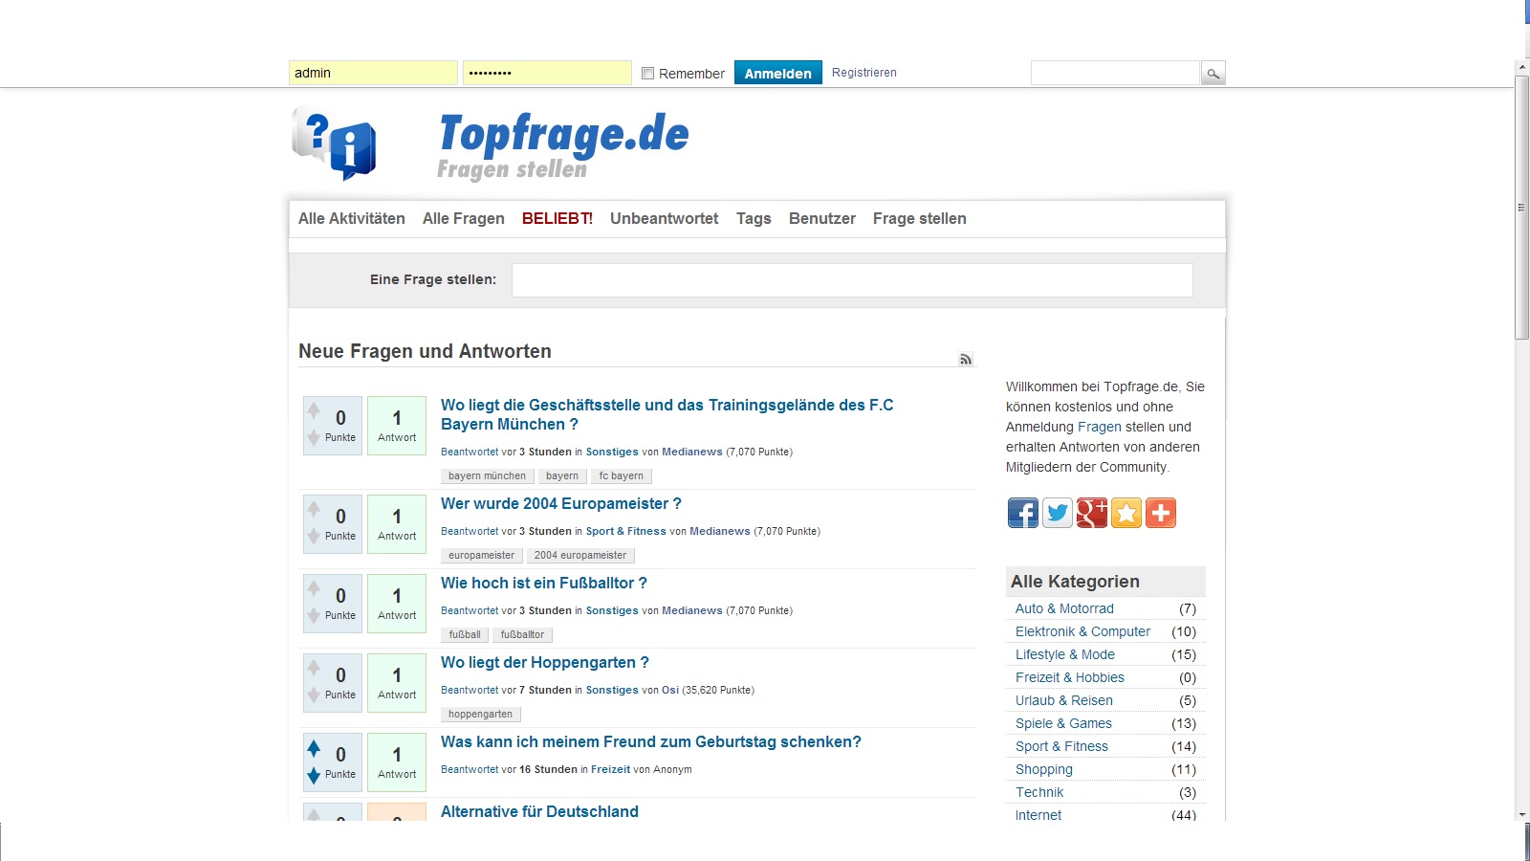Click the Registrieren link

pos(864,73)
